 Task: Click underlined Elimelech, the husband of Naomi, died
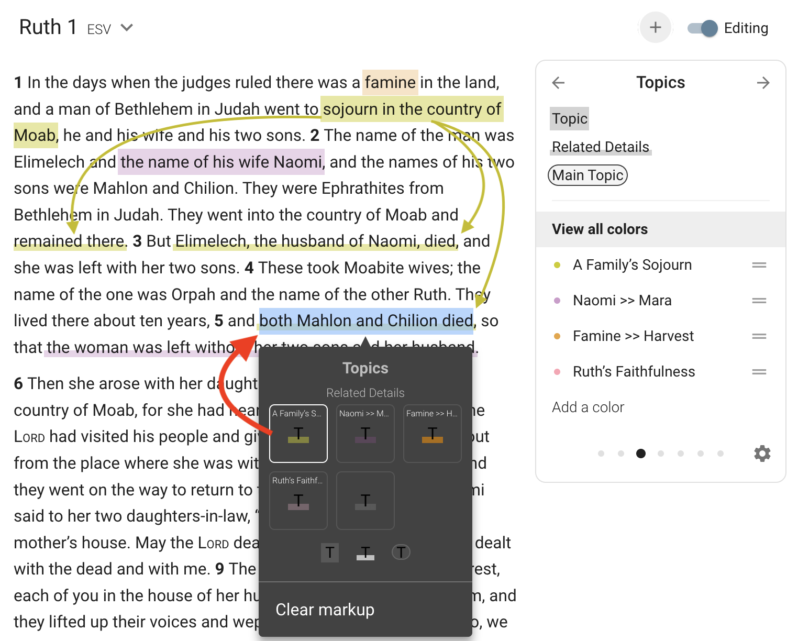click(316, 241)
